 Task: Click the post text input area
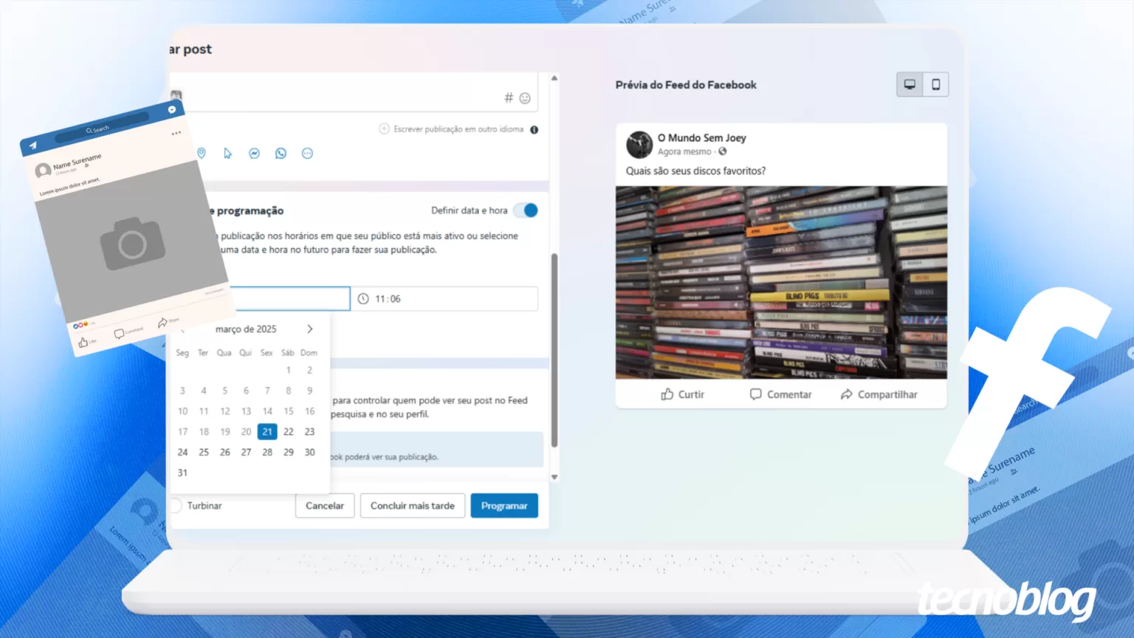[x=354, y=93]
